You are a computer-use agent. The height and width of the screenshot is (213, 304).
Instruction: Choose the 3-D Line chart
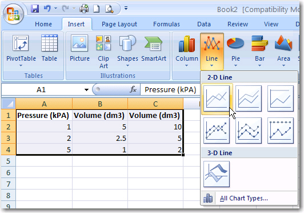pyautogui.click(x=217, y=174)
